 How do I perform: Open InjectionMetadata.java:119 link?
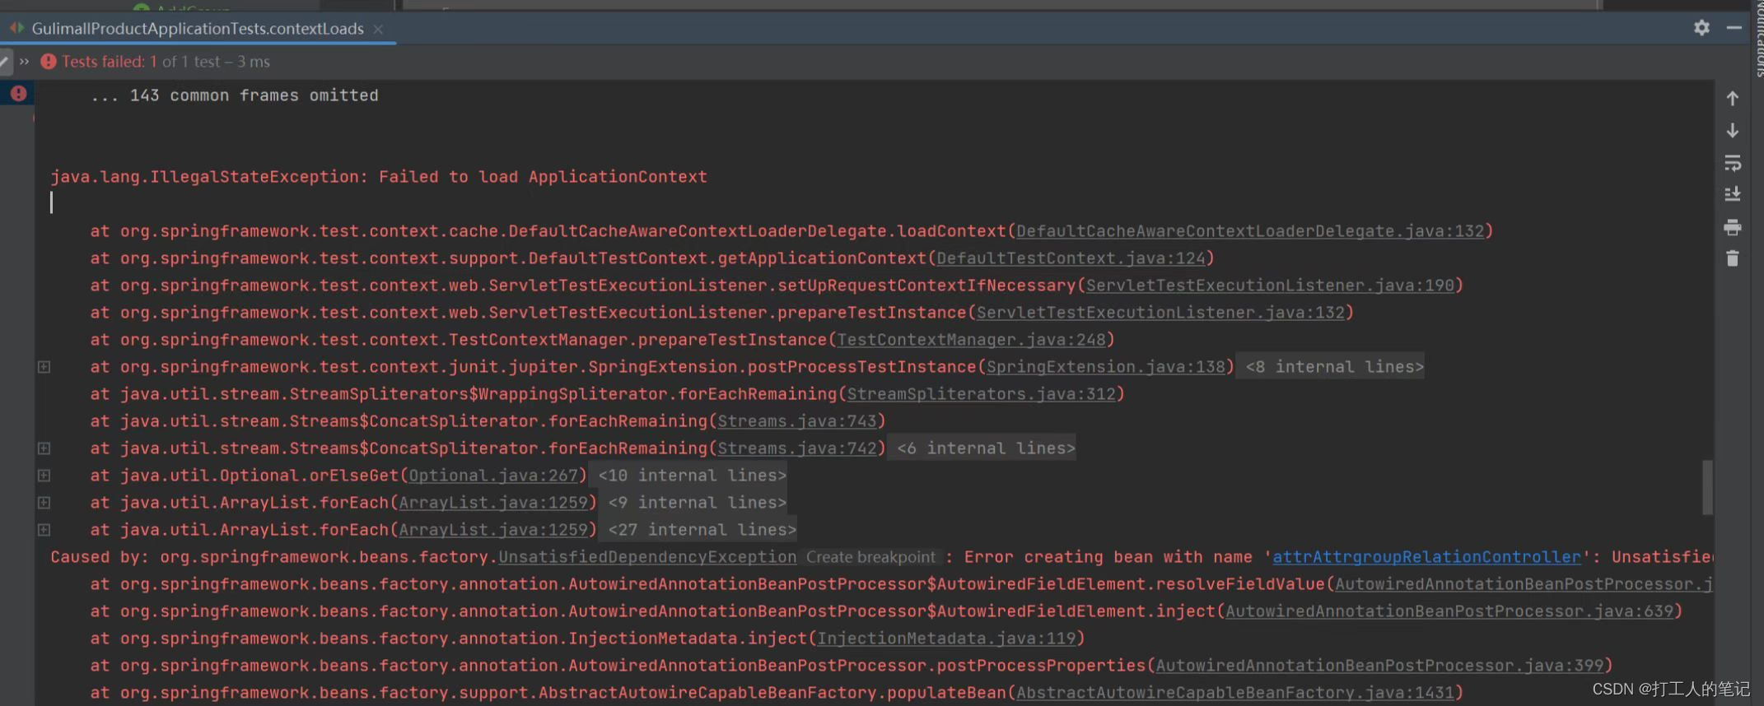point(946,639)
